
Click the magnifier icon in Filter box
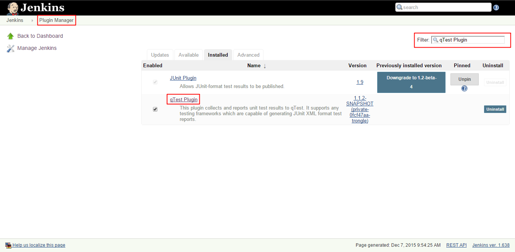tap(436, 40)
